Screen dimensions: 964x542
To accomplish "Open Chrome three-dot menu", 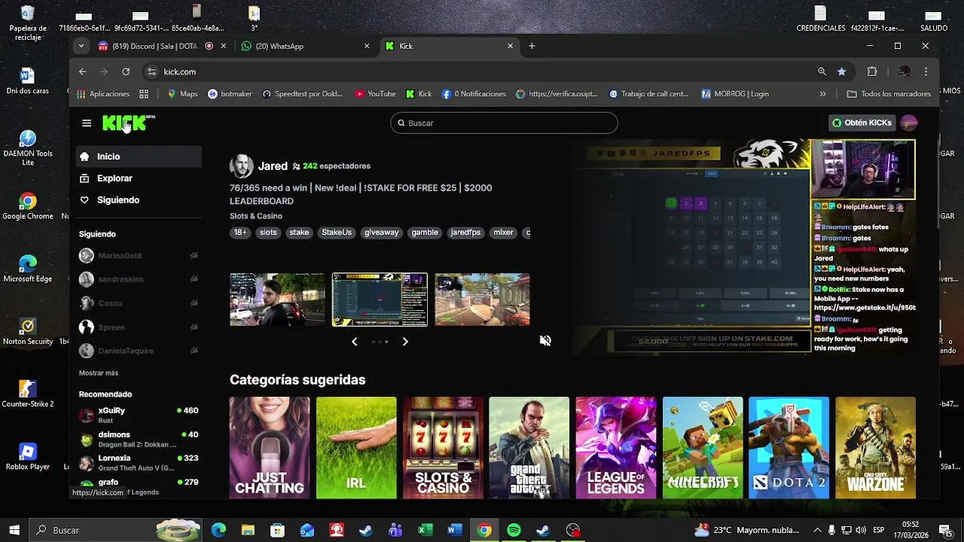I will [926, 72].
